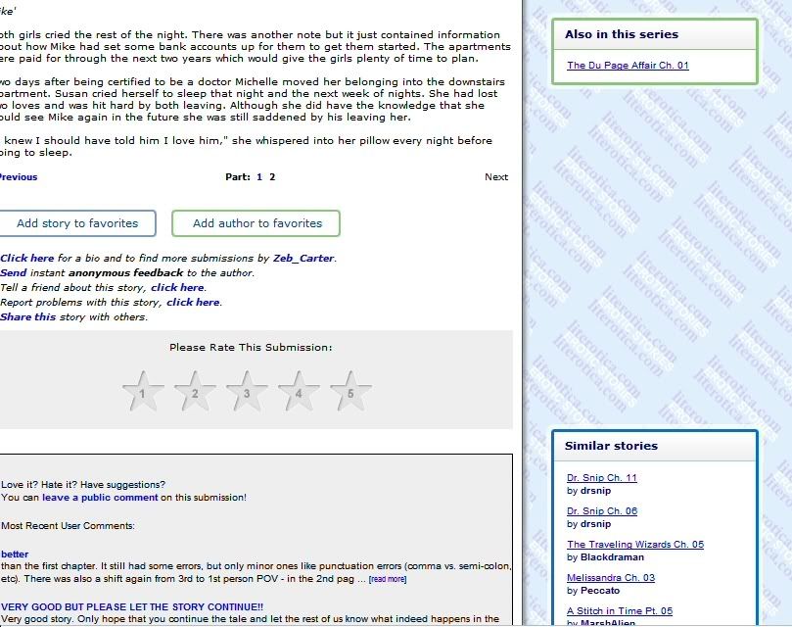Image resolution: width=792 pixels, height=627 pixels.
Task: Open The Traveling Wizards Ch. 05
Action: [x=634, y=545]
